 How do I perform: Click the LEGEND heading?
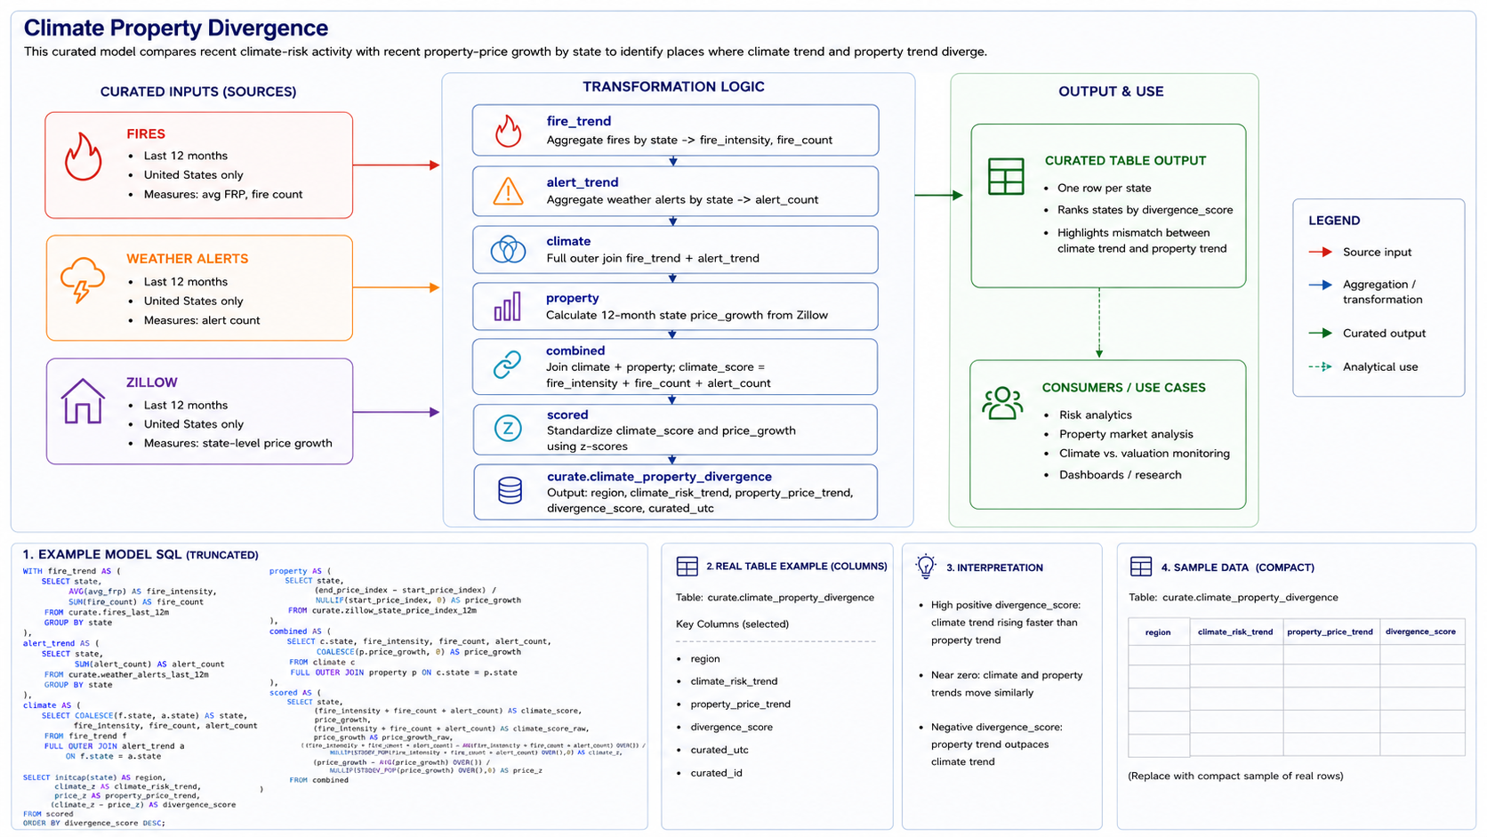pos(1334,221)
